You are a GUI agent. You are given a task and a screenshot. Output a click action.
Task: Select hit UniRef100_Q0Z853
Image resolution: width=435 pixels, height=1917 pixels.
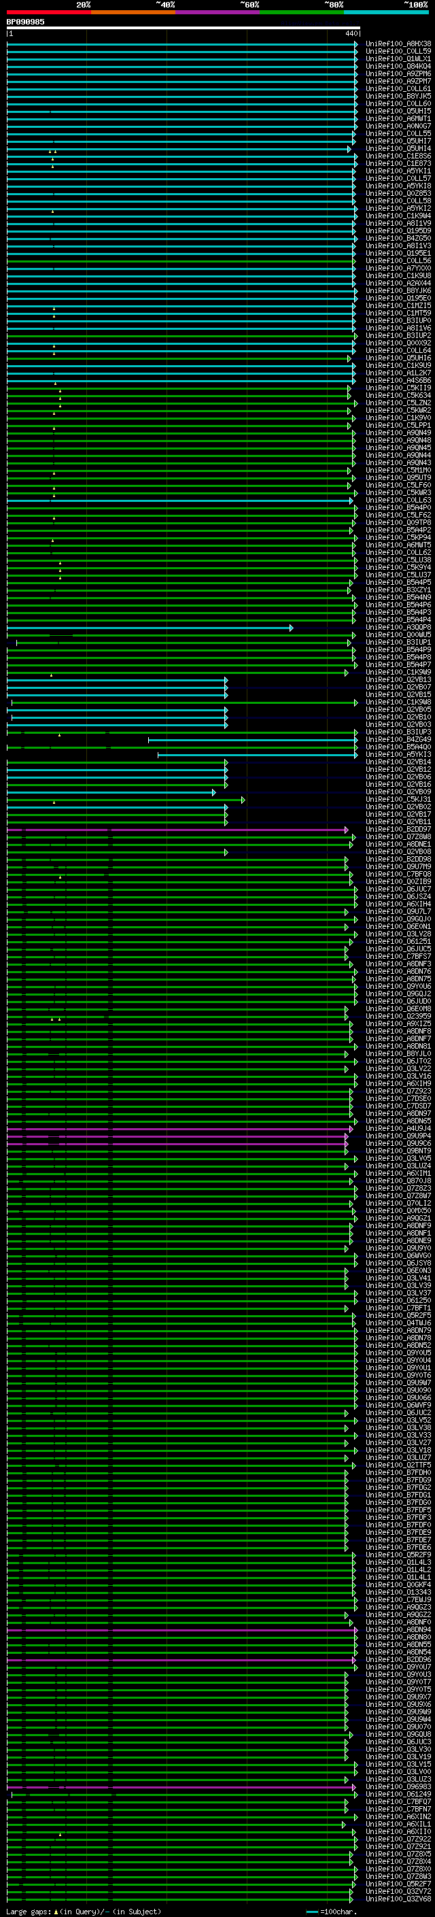[x=398, y=194]
